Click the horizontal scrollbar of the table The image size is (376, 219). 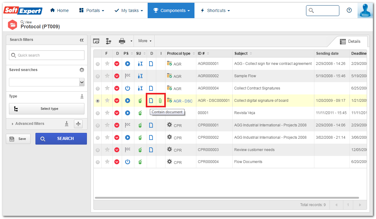(x=227, y=198)
